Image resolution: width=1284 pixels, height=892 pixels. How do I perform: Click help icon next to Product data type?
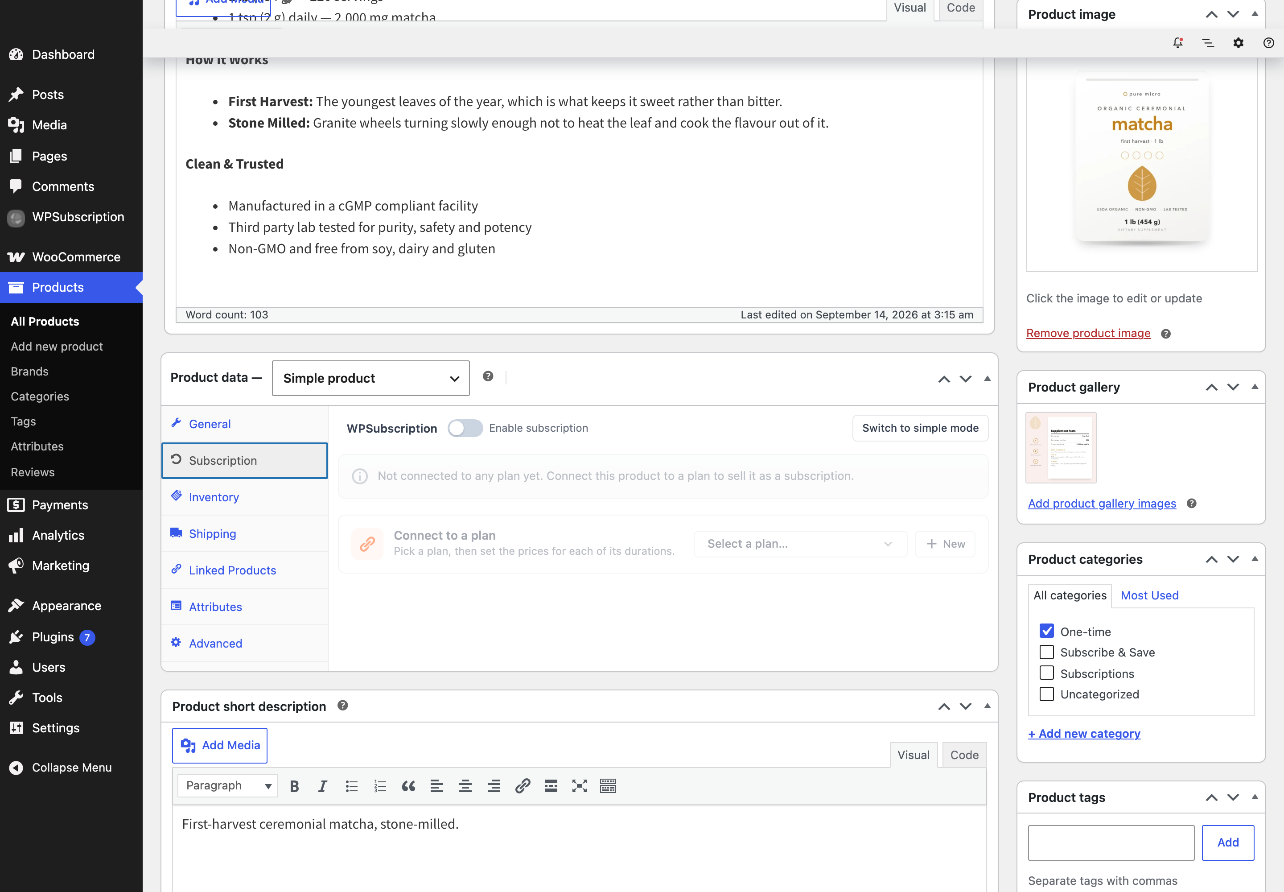tap(488, 377)
